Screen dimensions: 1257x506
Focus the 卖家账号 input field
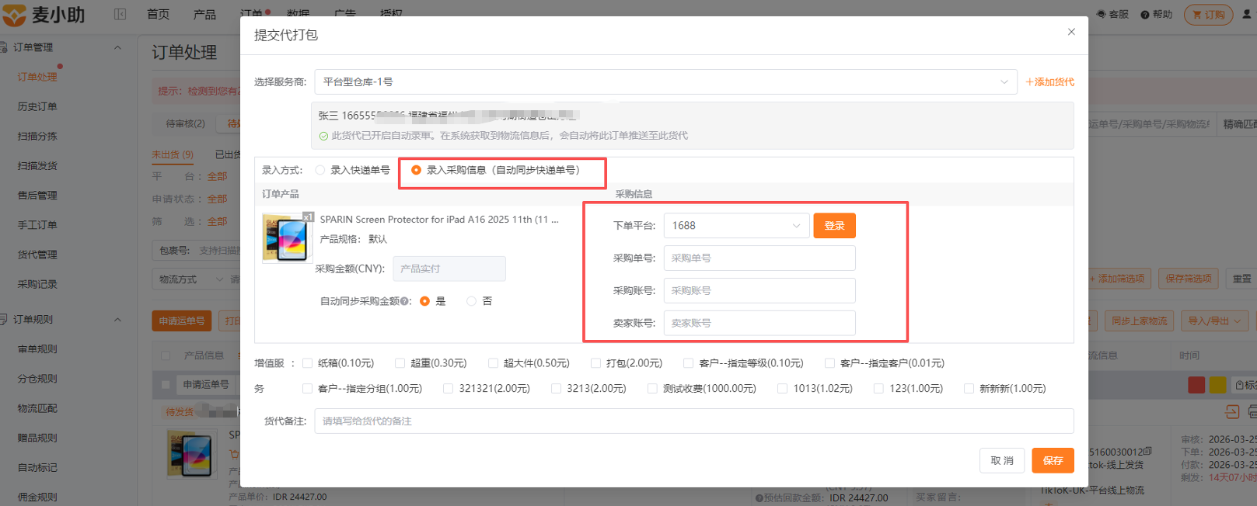click(x=759, y=324)
